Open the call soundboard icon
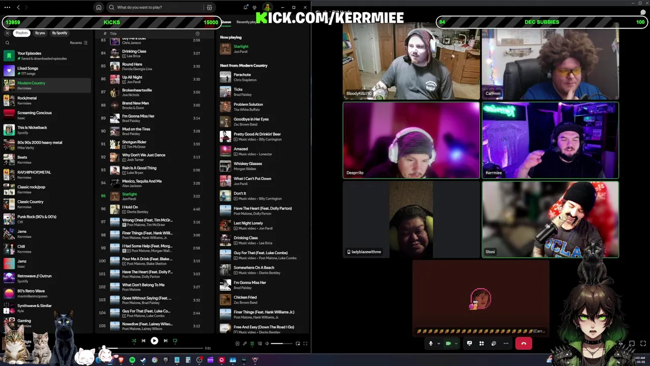Image resolution: width=650 pixels, height=366 pixels. point(494,344)
